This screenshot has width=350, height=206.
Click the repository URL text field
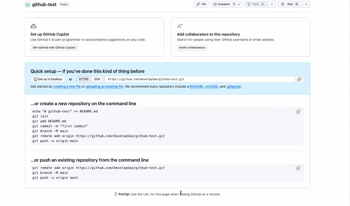199,79
